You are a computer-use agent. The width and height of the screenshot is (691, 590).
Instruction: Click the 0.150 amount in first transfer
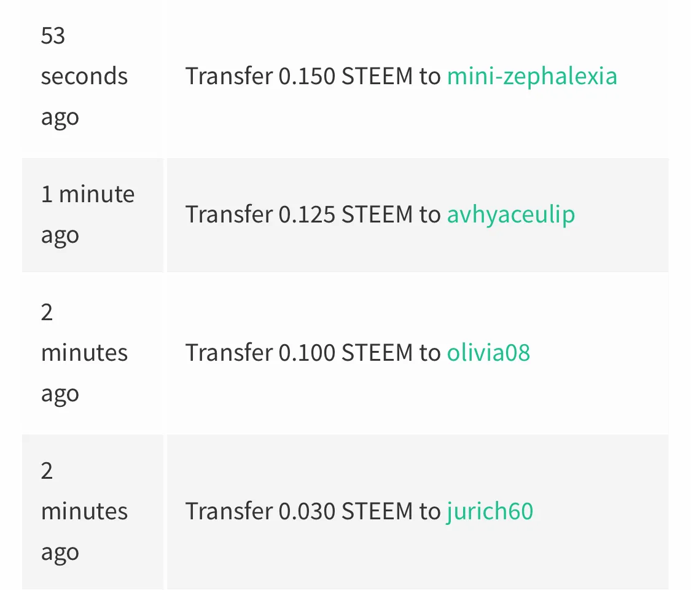click(306, 76)
